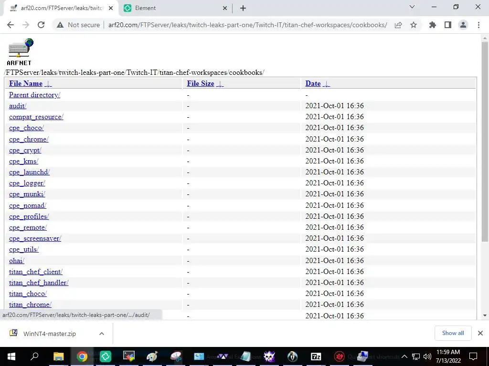Image resolution: width=489 pixels, height=366 pixels.
Task: Click the audit row date 2021-Oct-01 16:36
Action: point(334,106)
